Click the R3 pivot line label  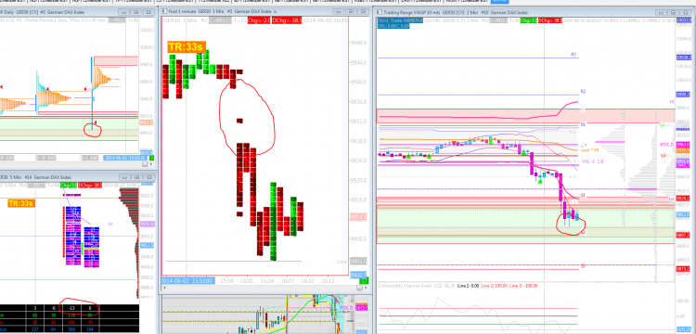574,54
